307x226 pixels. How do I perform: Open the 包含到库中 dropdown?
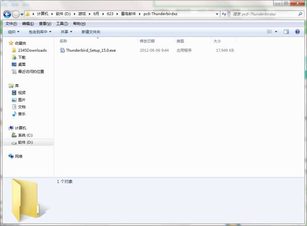(40, 32)
